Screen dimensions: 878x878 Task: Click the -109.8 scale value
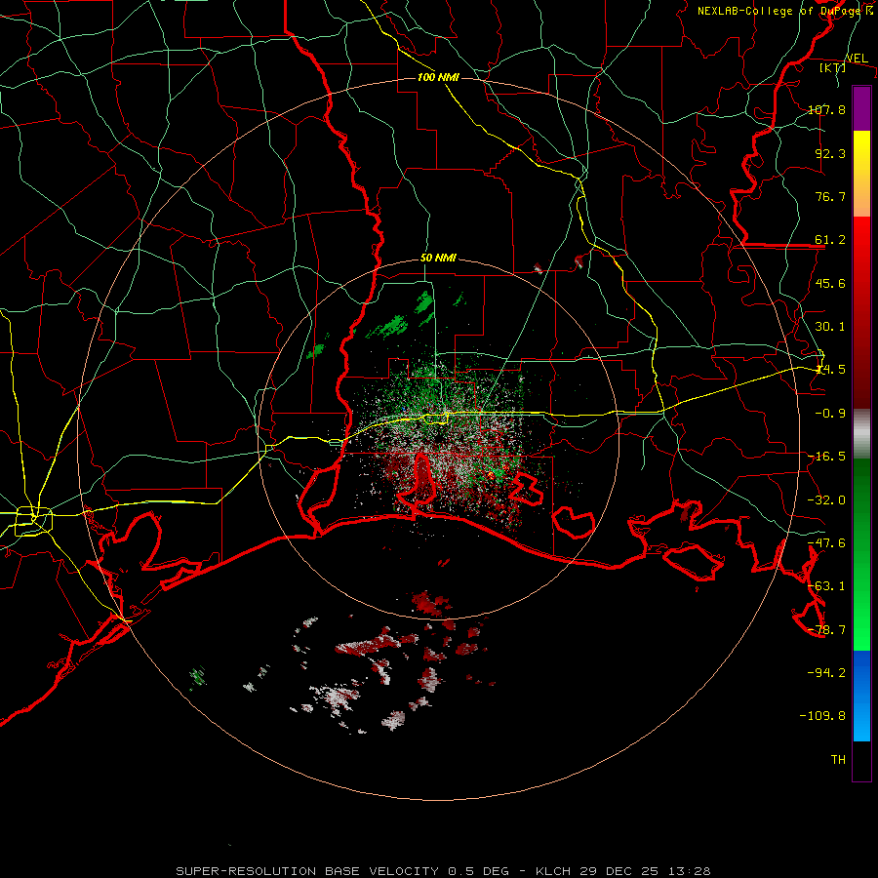coord(822,716)
